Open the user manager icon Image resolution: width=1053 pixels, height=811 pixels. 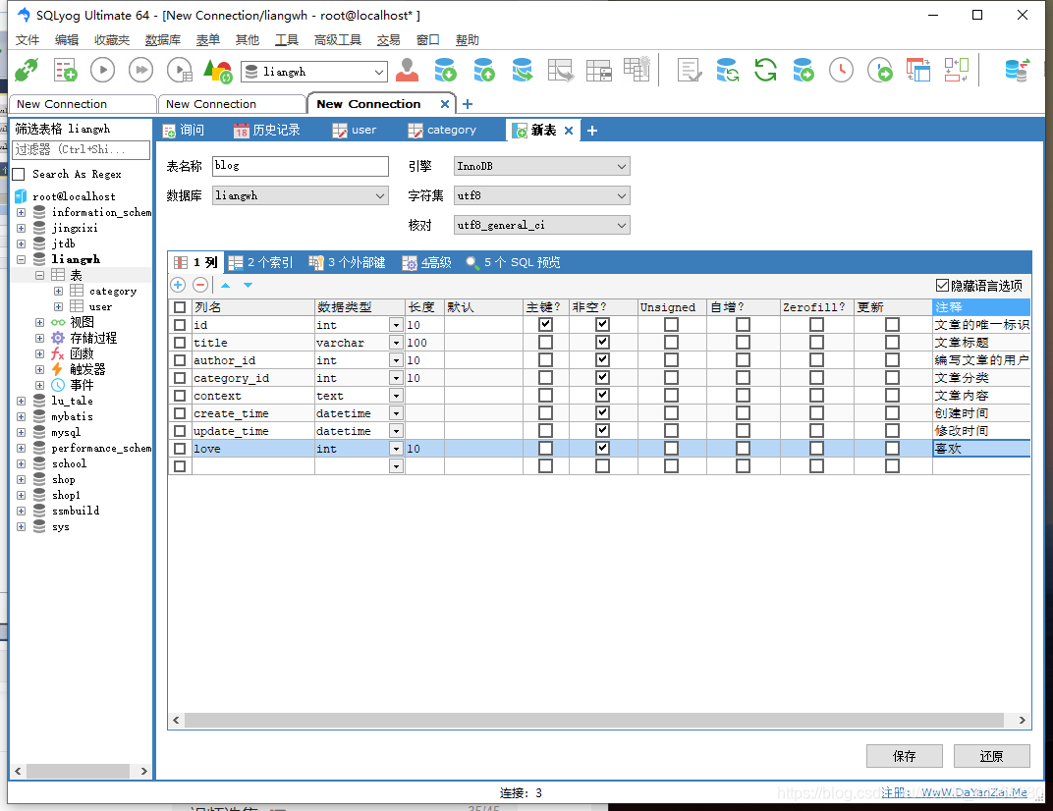tap(407, 70)
